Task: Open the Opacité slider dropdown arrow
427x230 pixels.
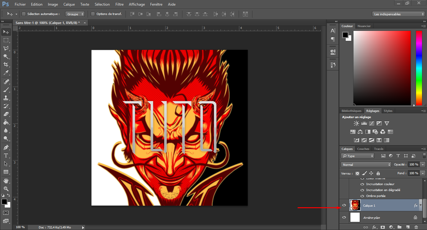Action: [423, 165]
